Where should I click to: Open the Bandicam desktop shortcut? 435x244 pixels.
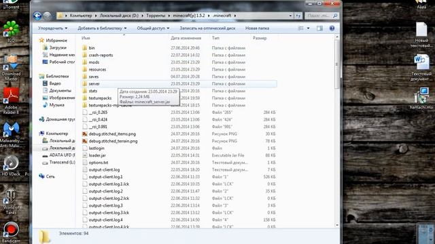click(x=11, y=232)
